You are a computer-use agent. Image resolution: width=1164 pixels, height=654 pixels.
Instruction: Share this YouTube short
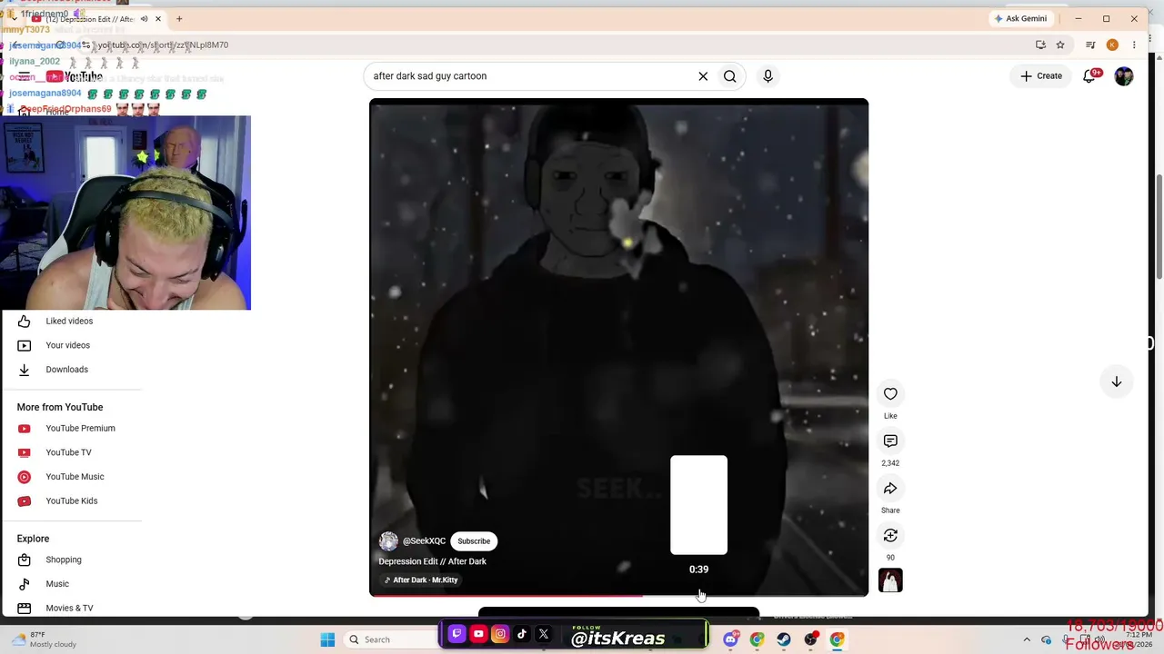pos(890,489)
